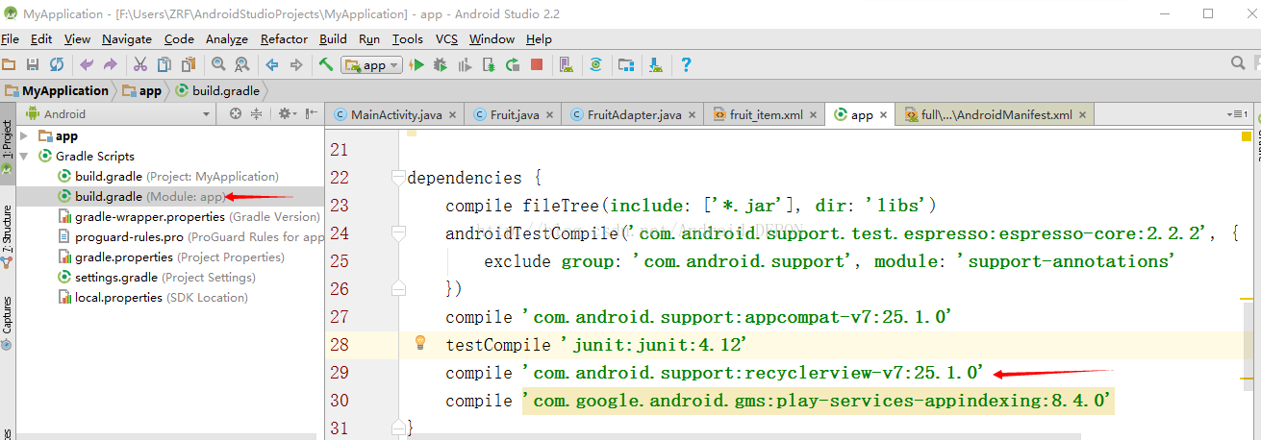Navigate Back with the blue left arrow

[x=272, y=65]
